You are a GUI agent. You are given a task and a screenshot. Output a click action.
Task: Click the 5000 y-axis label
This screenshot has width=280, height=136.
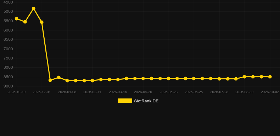9,11
